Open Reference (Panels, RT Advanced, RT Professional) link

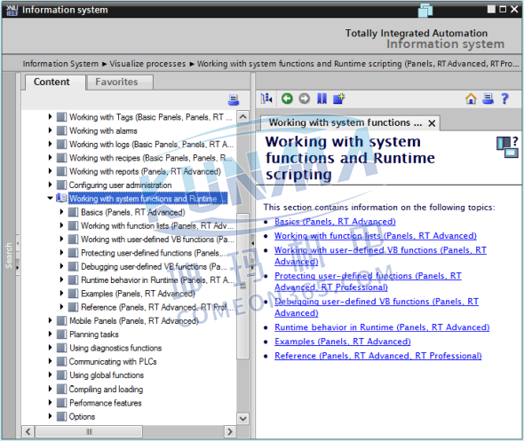tap(378, 356)
